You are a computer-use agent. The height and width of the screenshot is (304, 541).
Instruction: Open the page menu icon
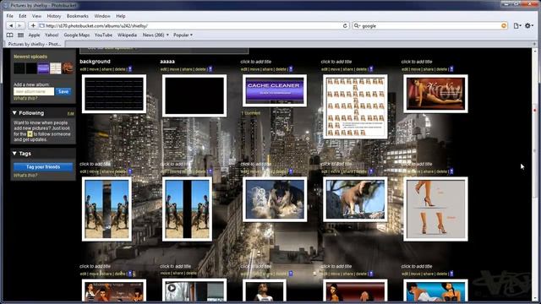tap(517, 26)
